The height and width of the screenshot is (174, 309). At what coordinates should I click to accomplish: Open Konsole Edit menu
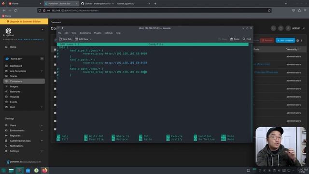tap(66, 33)
